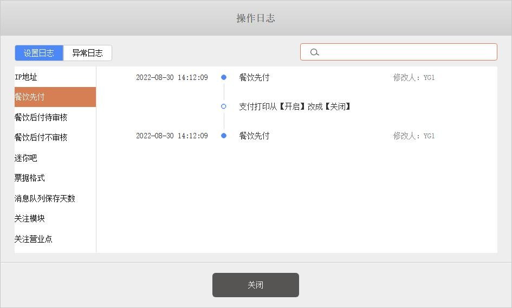512x308 pixels.
Task: Choose 餐饮后付待审核 from the list
Action: tap(41, 117)
